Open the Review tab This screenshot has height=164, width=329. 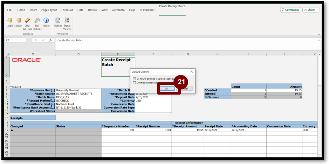click(92, 10)
